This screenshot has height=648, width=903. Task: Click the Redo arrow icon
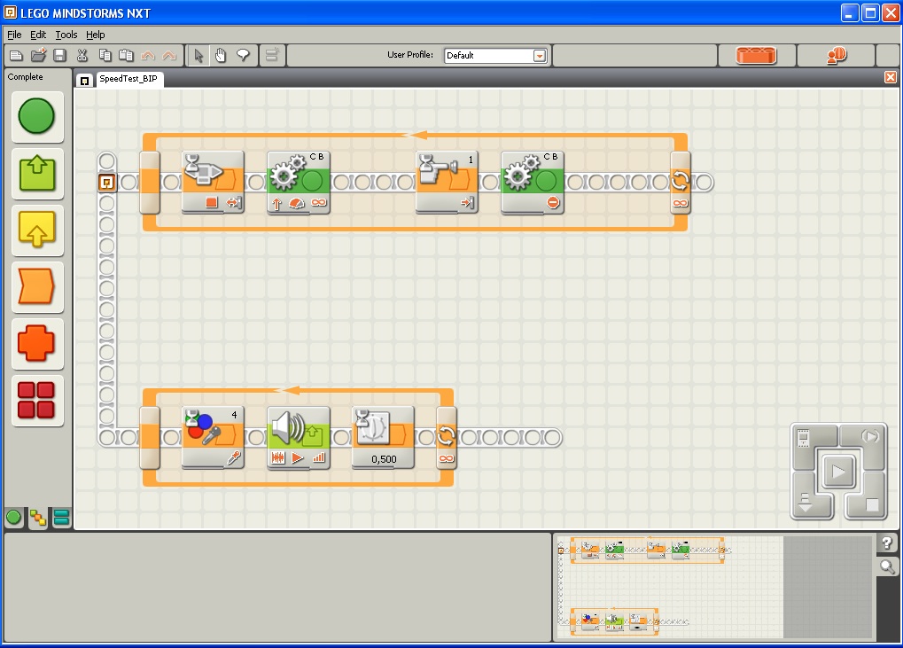[x=169, y=55]
